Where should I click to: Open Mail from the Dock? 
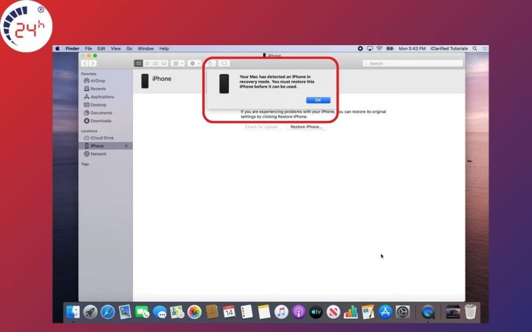[x=125, y=311]
